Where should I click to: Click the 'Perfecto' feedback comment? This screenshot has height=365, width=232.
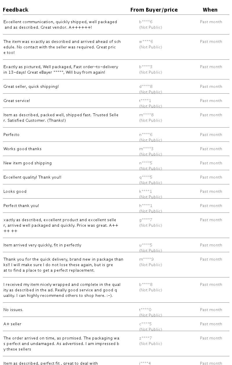point(12,135)
